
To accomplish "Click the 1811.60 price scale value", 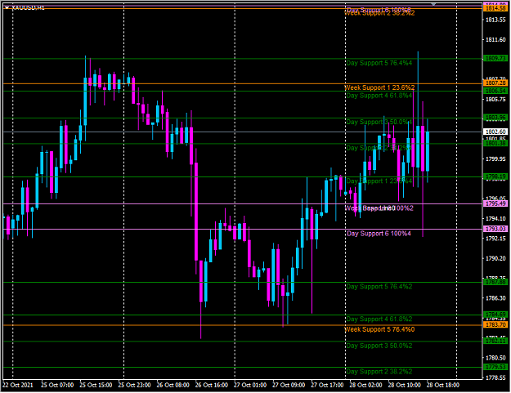I will tap(495, 40).
